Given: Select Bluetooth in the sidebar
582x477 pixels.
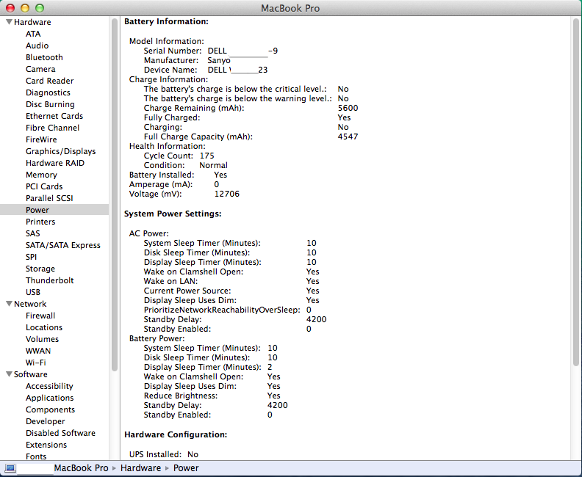Looking at the screenshot, I should click(44, 57).
